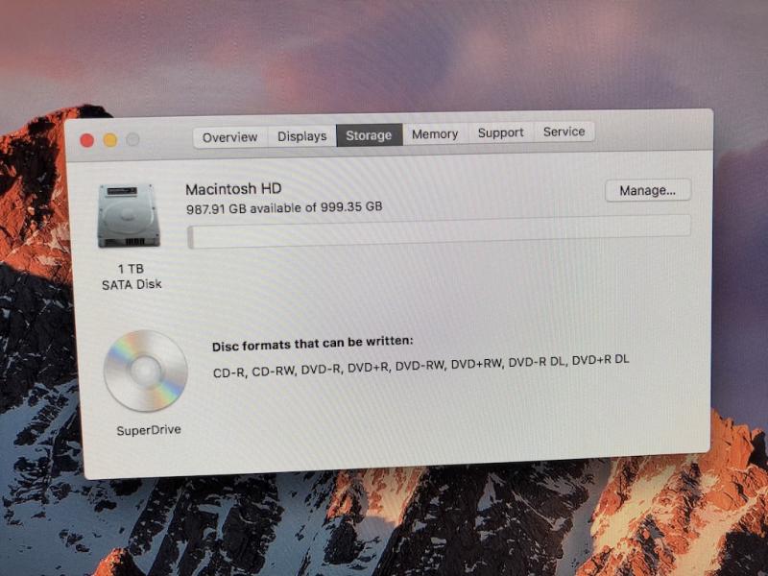The height and width of the screenshot is (576, 768).
Task: Switch to the Overview tab
Action: 229,136
